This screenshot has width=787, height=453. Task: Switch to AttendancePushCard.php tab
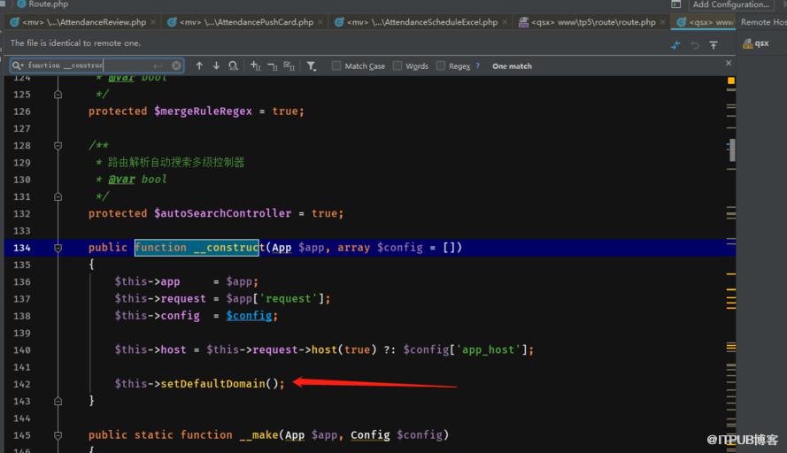[246, 22]
